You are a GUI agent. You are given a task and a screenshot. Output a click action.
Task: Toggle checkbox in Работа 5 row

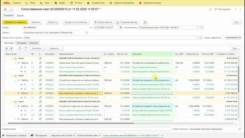pyautogui.click(x=40, y=106)
